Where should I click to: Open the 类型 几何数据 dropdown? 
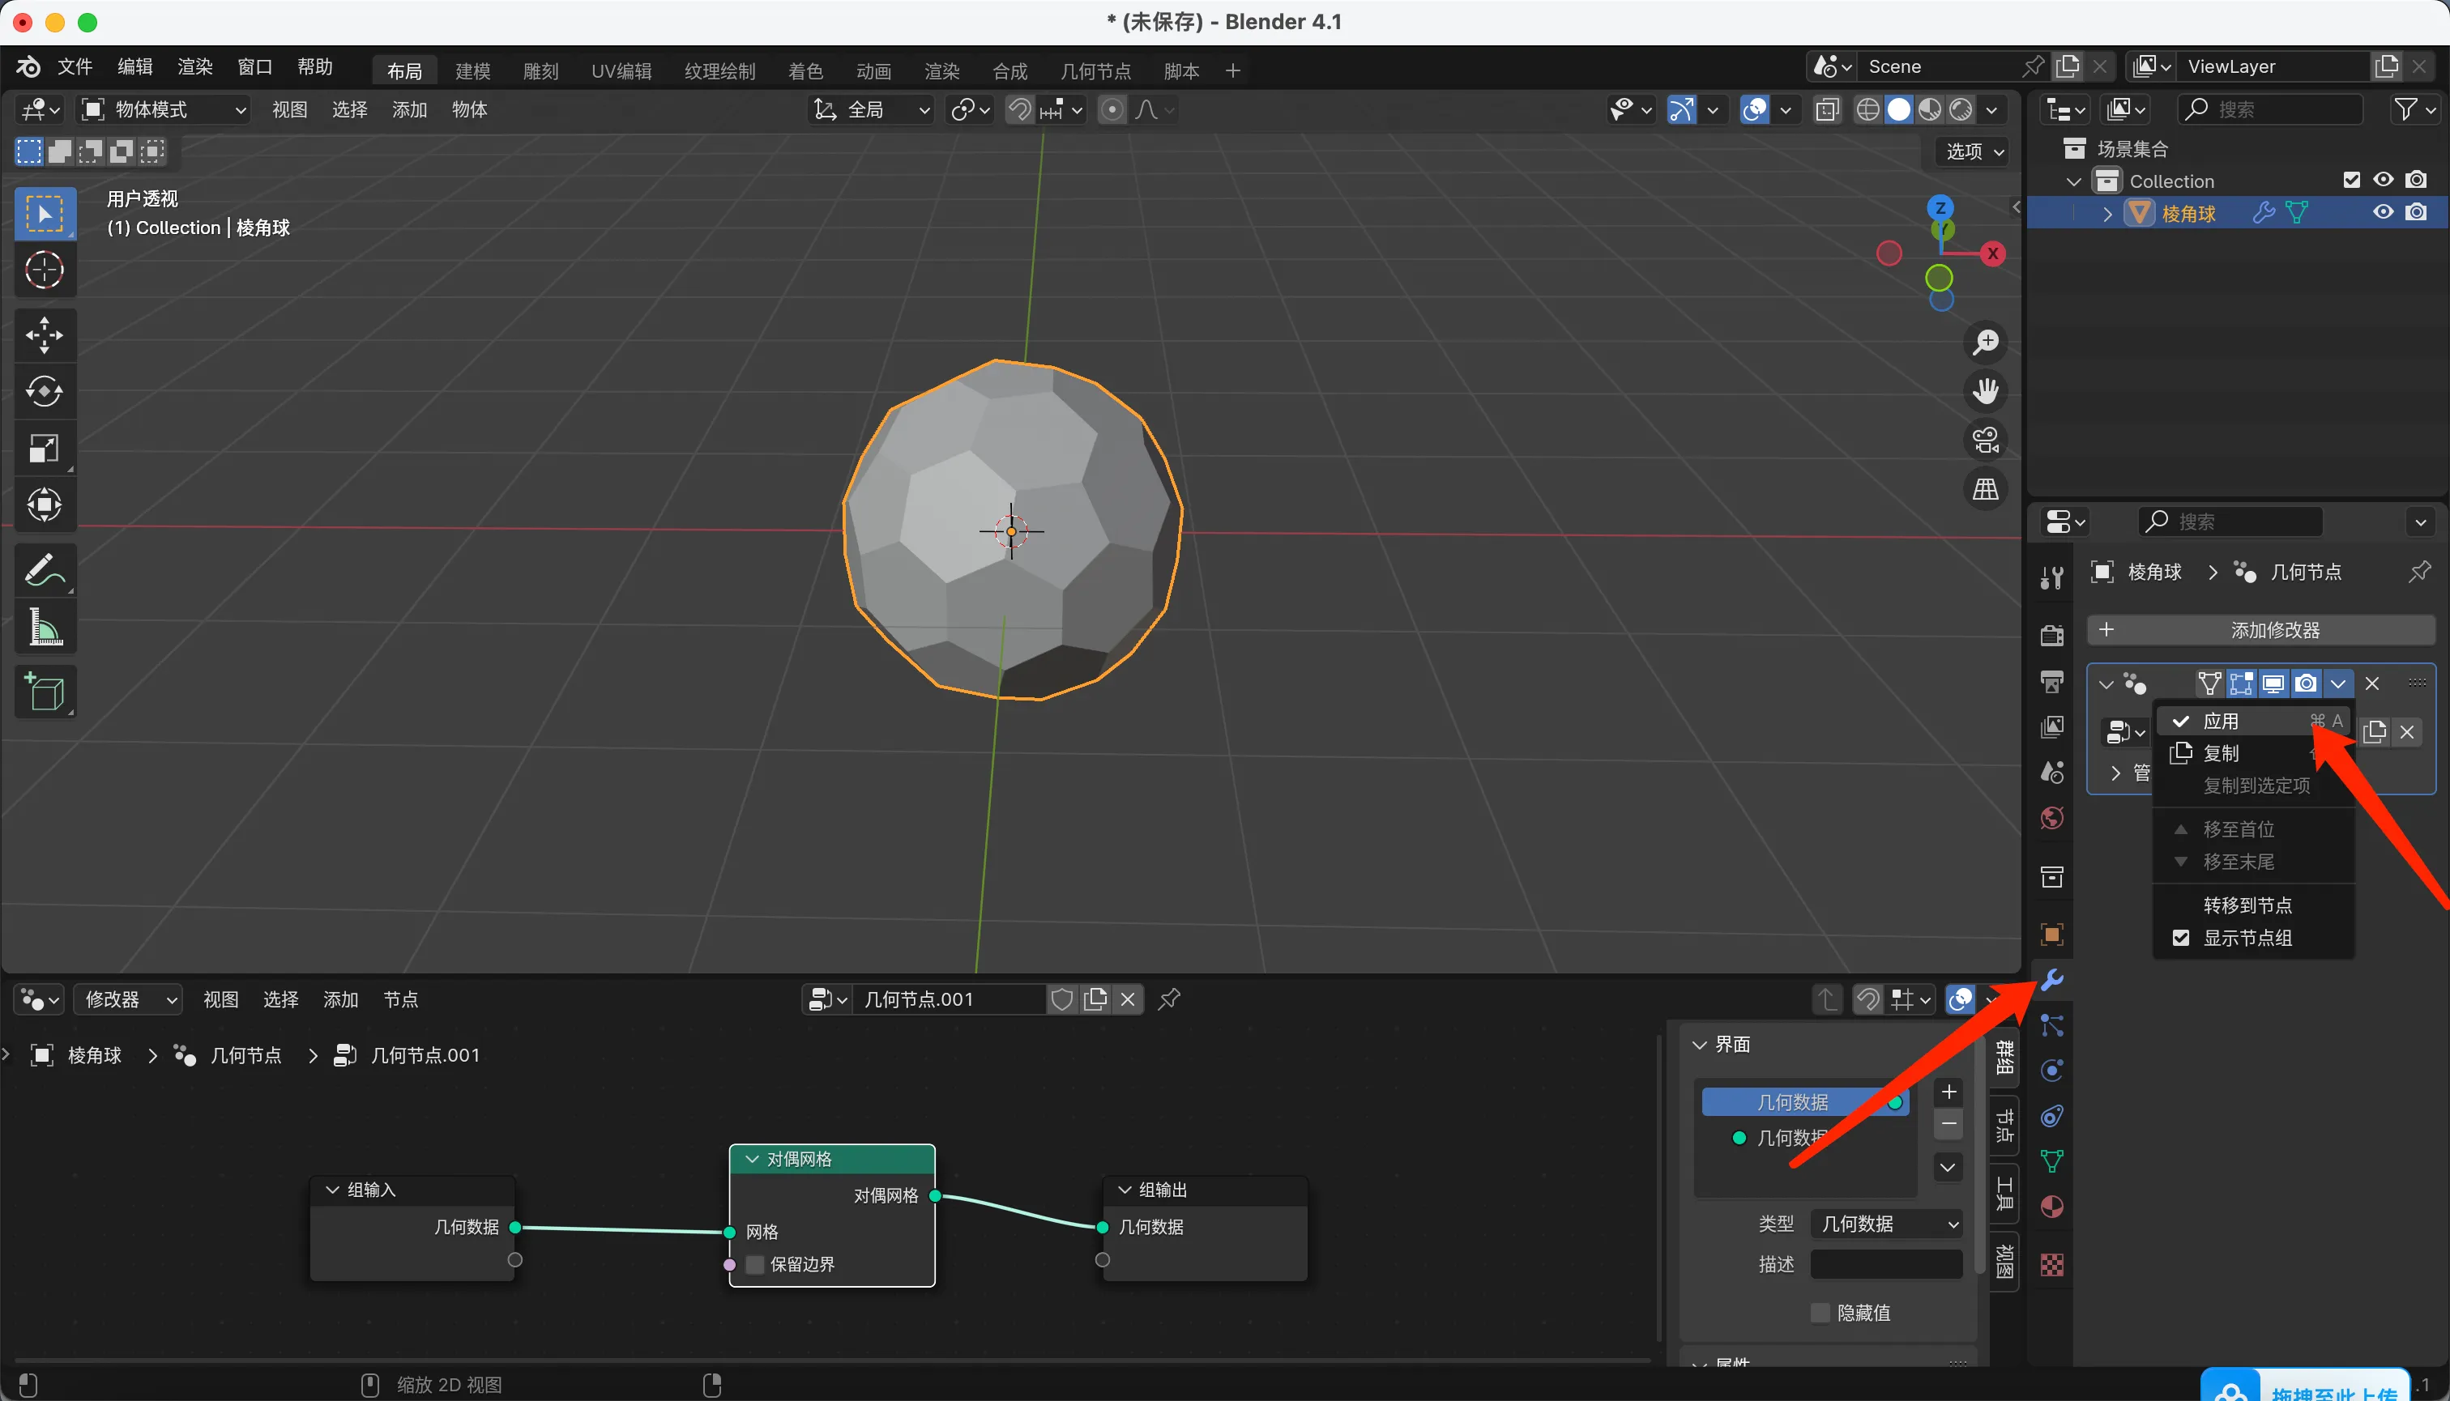1886,1224
